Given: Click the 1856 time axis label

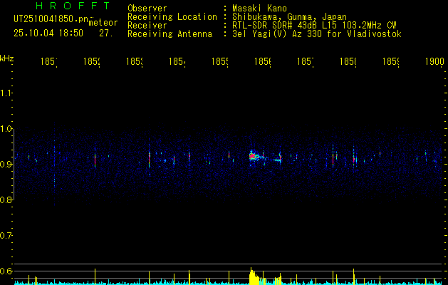Looking at the screenshot, I should (263, 62).
